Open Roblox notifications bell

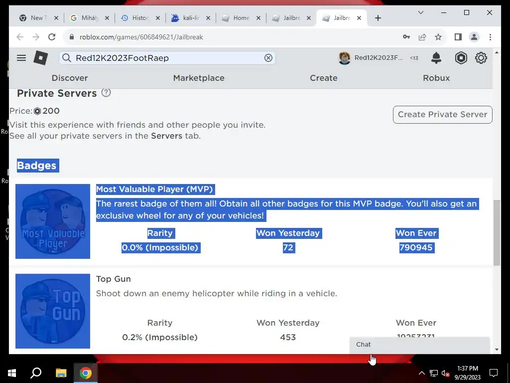[436, 58]
